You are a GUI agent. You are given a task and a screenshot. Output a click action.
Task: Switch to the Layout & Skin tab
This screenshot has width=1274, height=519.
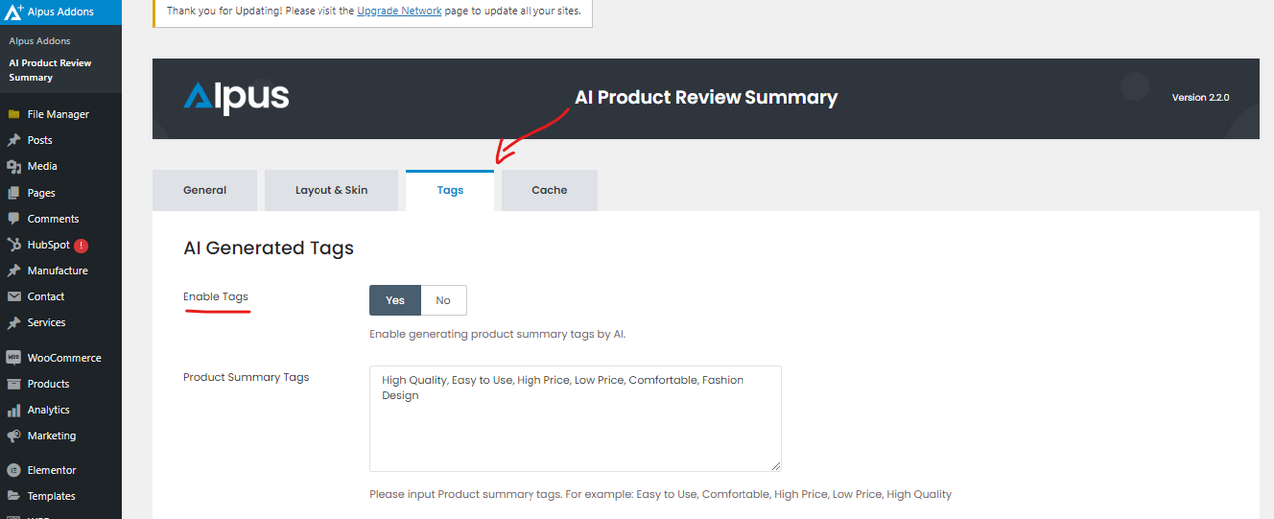(331, 190)
